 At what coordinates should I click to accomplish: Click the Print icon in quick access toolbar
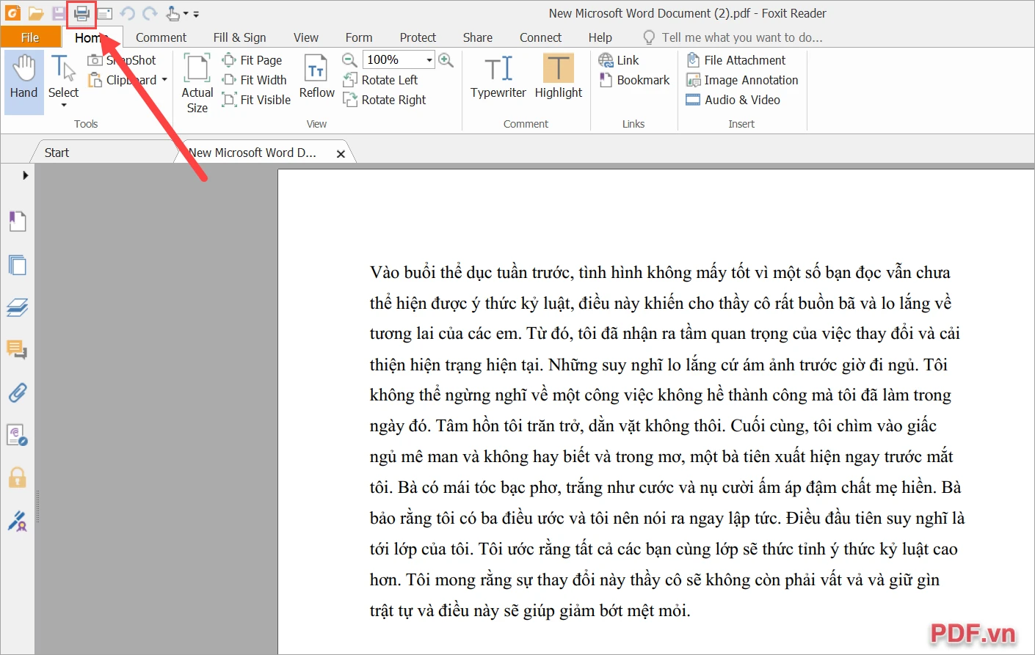[x=81, y=13]
